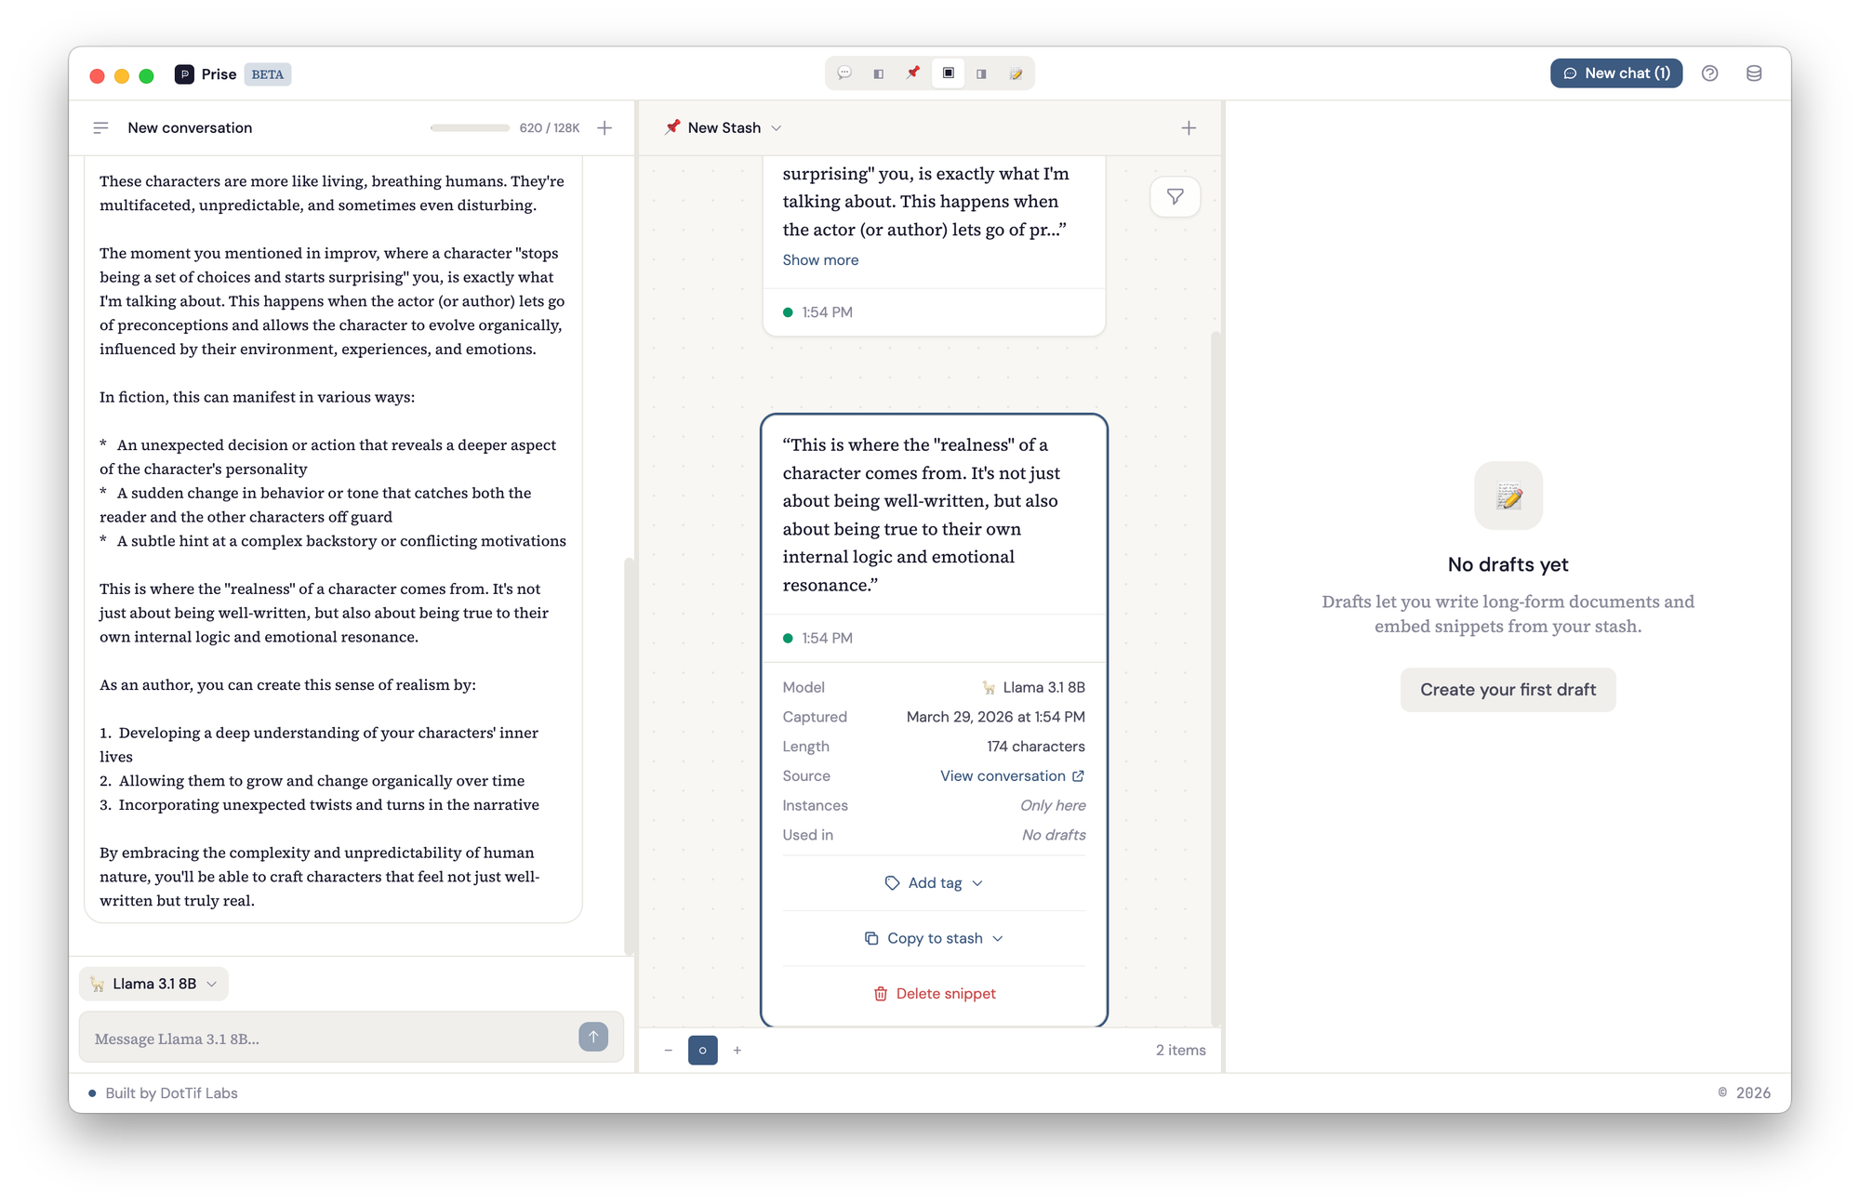Image resolution: width=1860 pixels, height=1204 pixels.
Task: Select the all-panels layout icon
Action: (x=948, y=73)
